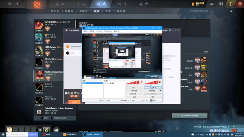Screen dimensions: 244x137
Task: Open Dota 2 settings gear icon
Action: pyautogui.click(x=10, y=4)
